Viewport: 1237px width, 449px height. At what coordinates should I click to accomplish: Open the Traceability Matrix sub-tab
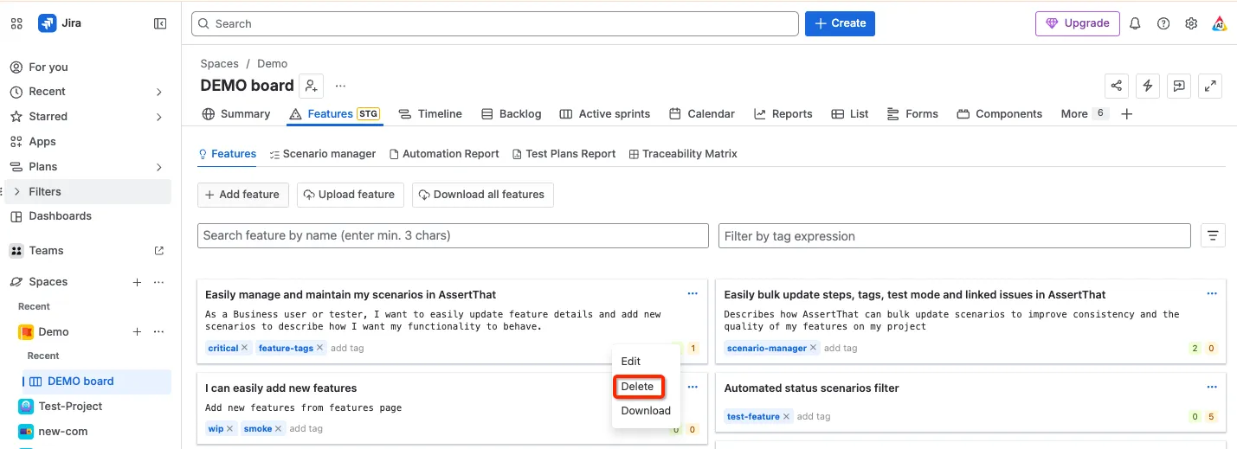click(x=683, y=154)
